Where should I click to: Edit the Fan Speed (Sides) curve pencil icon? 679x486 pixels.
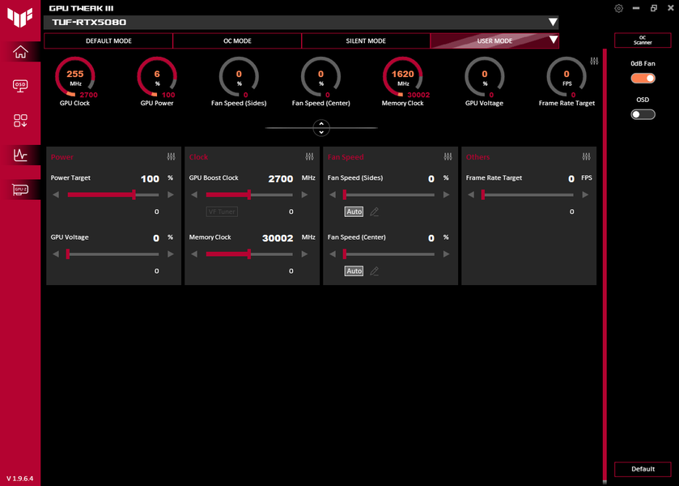pyautogui.click(x=375, y=211)
